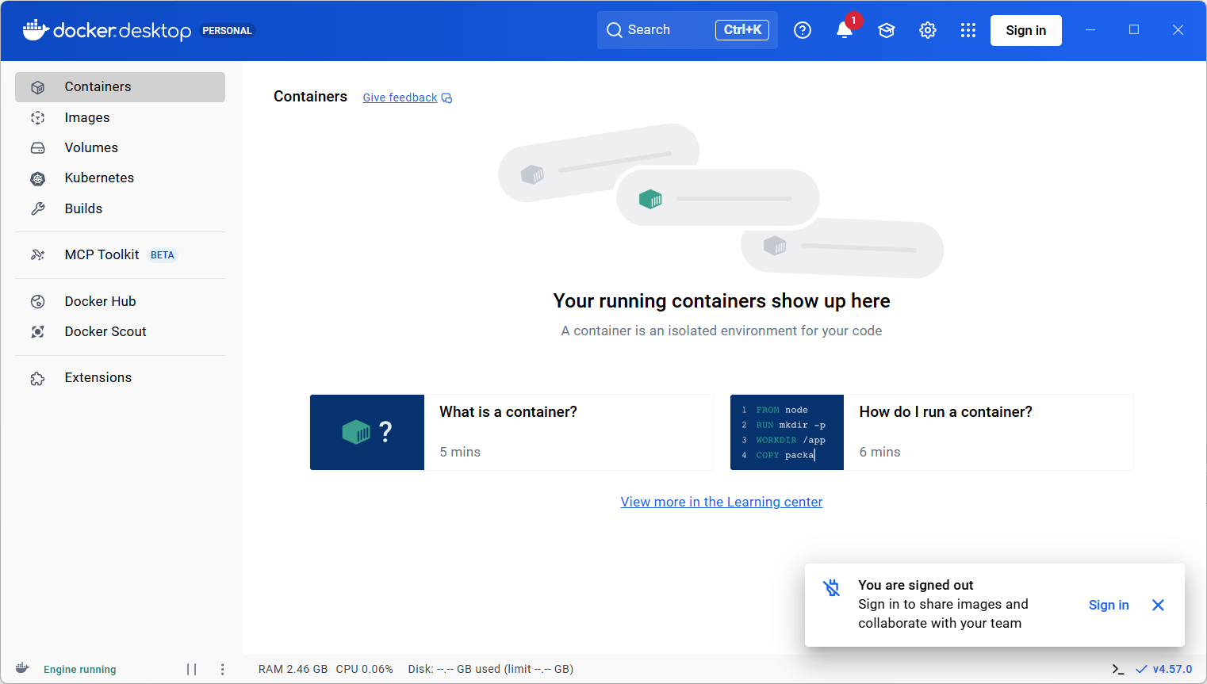Click the RAM 2.46 GB readout
This screenshot has width=1207, height=684.
point(293,669)
